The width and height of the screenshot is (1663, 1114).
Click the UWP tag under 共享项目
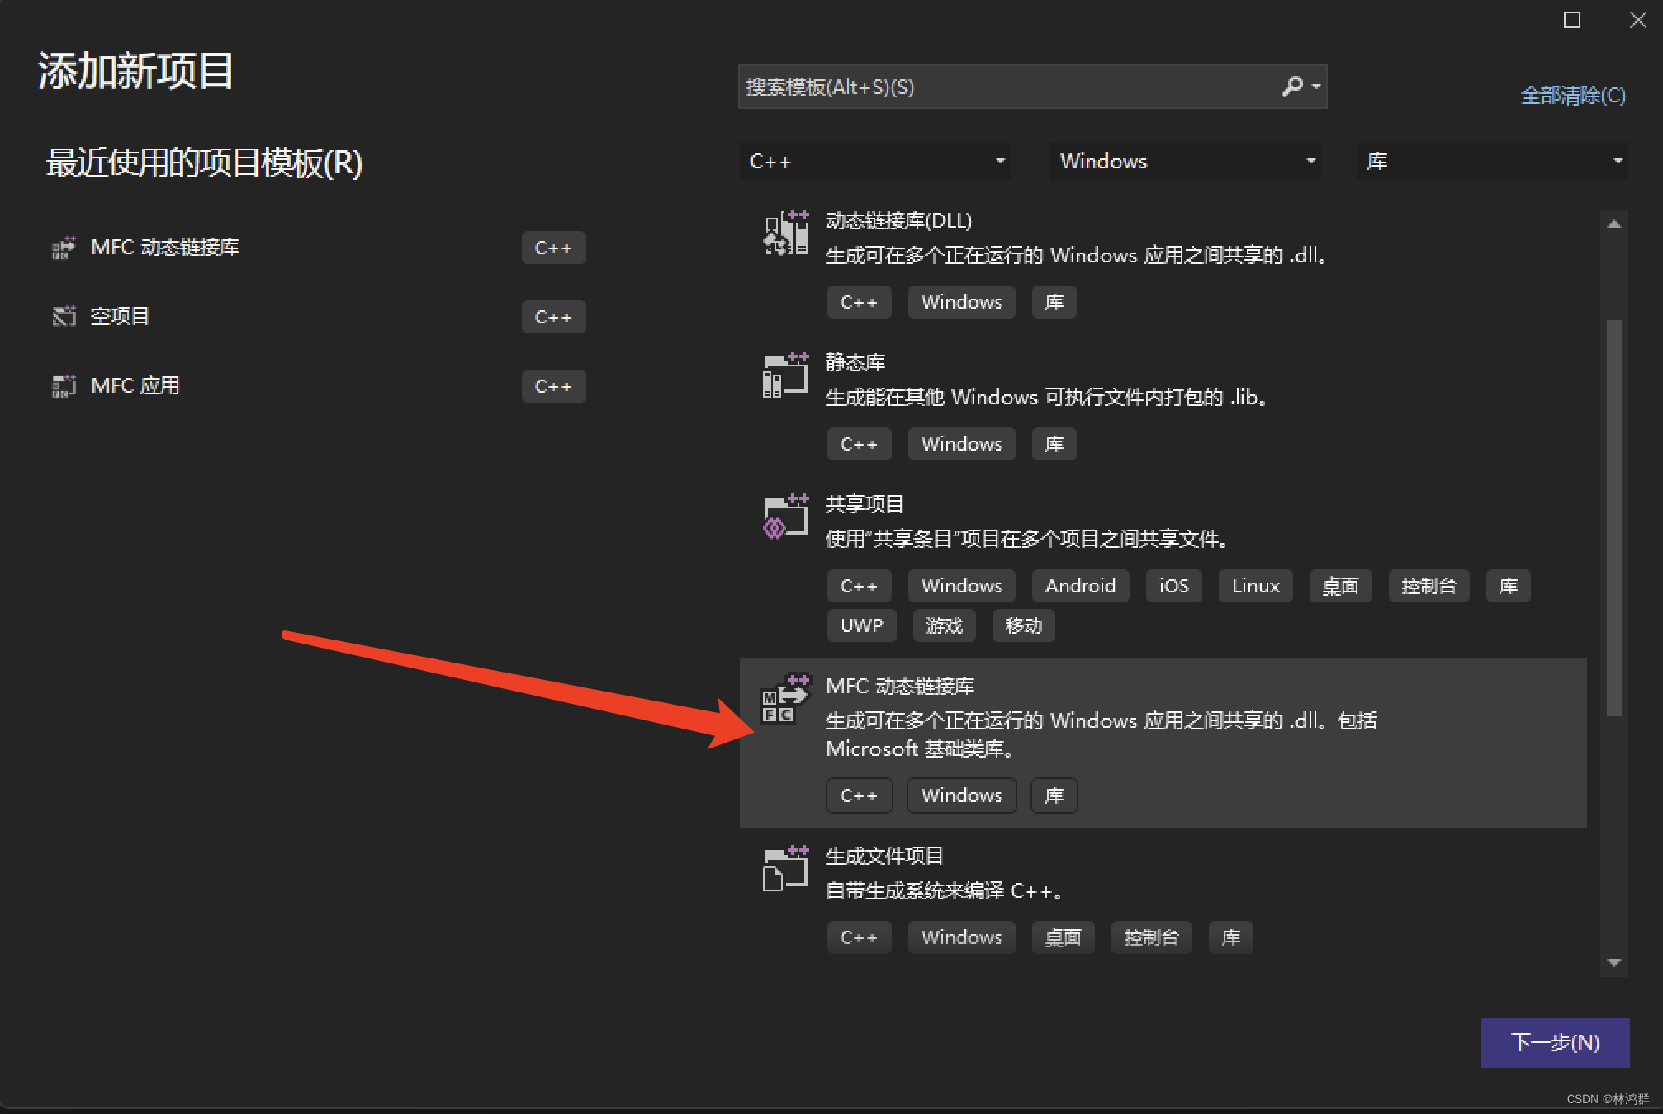(x=861, y=625)
